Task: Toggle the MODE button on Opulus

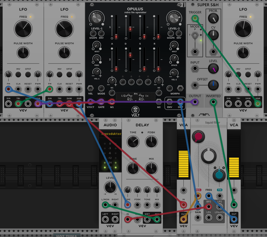Action: [101, 88]
